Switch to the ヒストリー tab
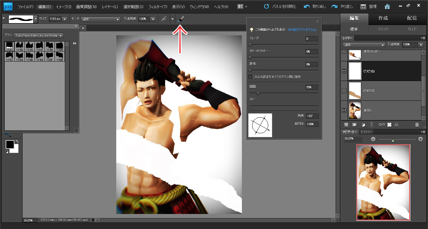 [x=366, y=132]
